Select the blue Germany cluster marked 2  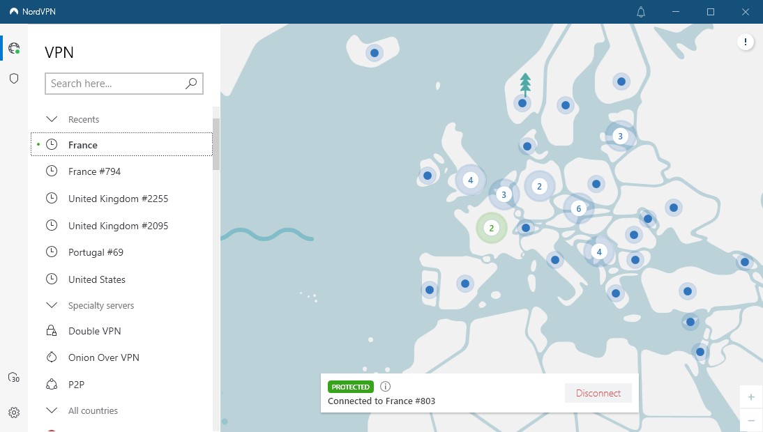(539, 186)
